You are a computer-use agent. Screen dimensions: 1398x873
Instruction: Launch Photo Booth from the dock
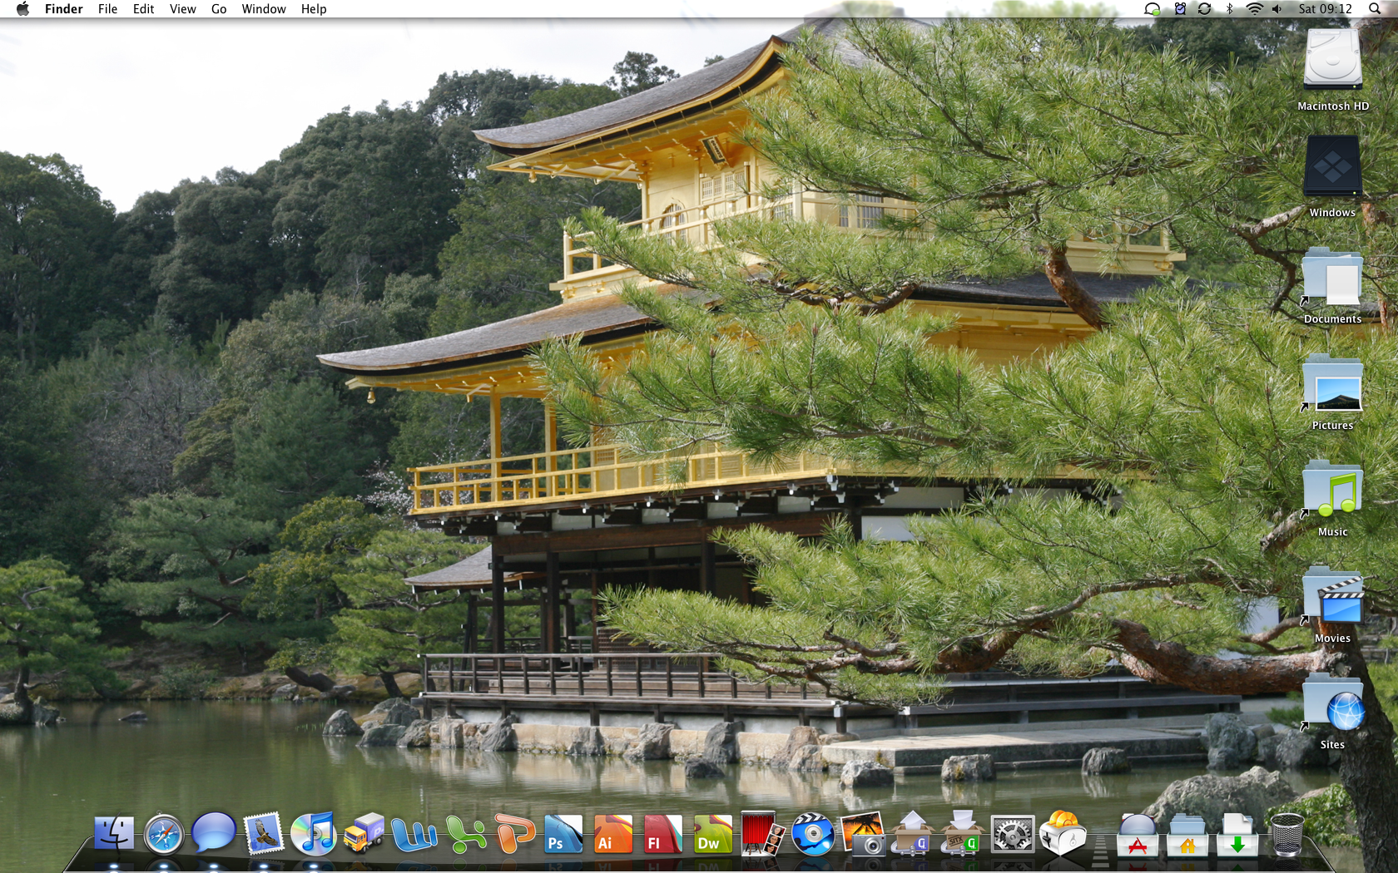pyautogui.click(x=763, y=833)
